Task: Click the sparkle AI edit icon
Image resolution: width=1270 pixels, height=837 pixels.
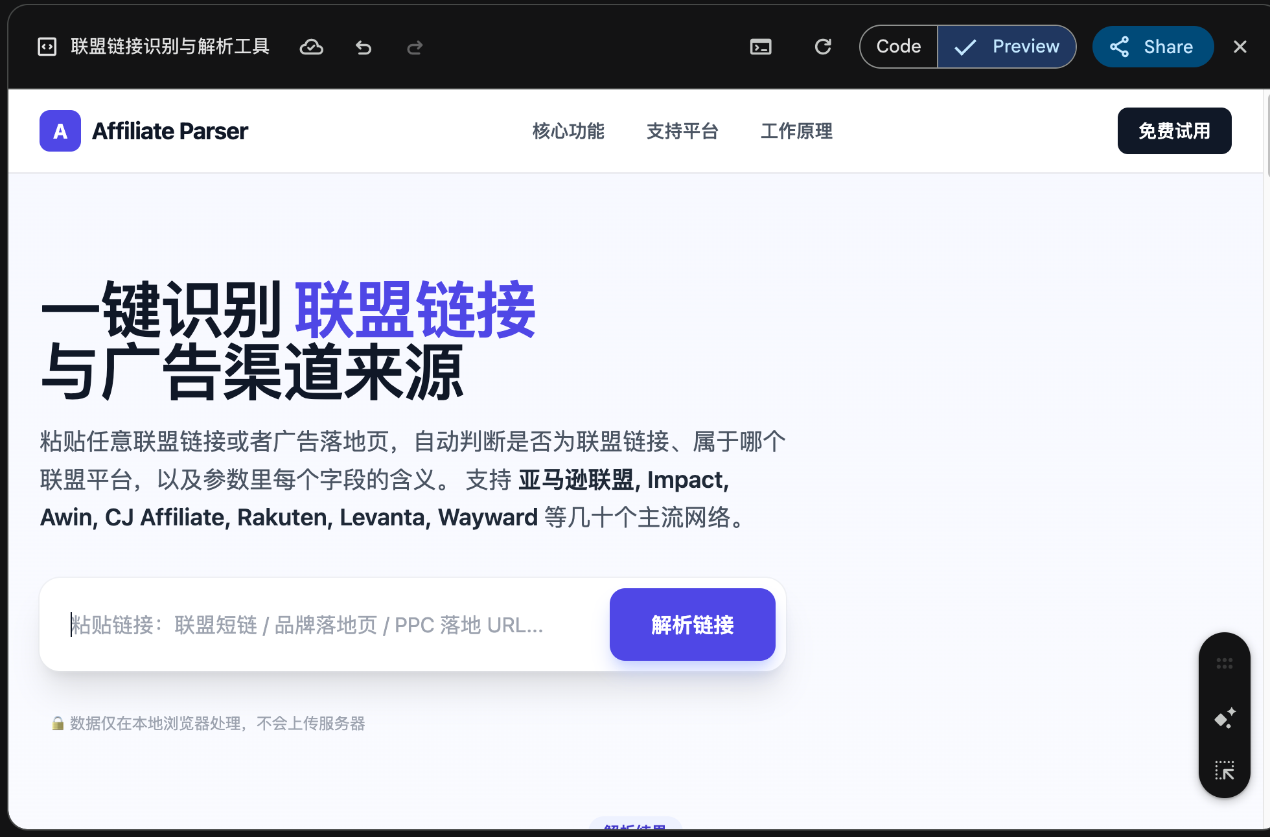Action: [x=1224, y=718]
